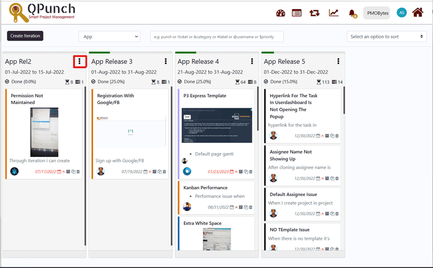Click the punch search filter field

216,37
